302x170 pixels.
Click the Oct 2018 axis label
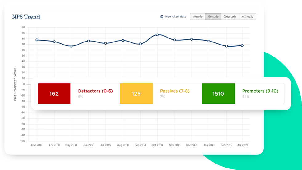(157, 145)
